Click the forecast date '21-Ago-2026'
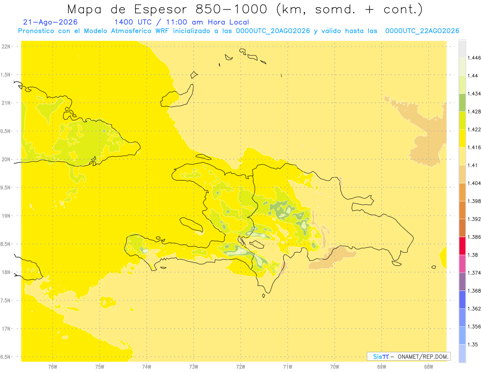481x372 pixels. coord(51,22)
